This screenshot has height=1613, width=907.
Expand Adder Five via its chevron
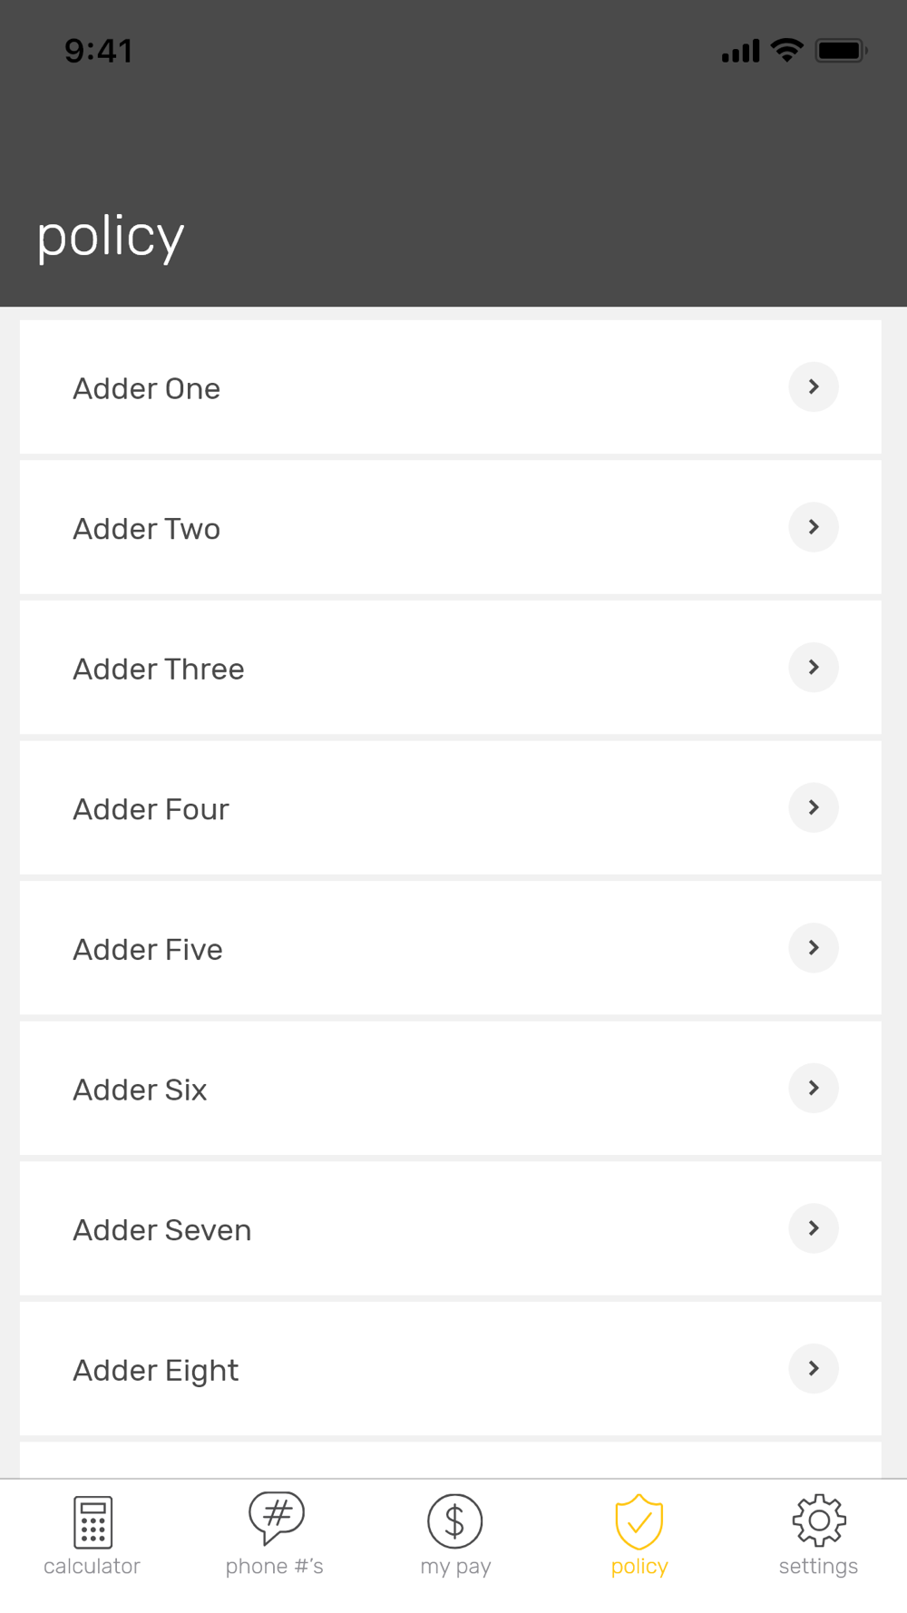(814, 948)
